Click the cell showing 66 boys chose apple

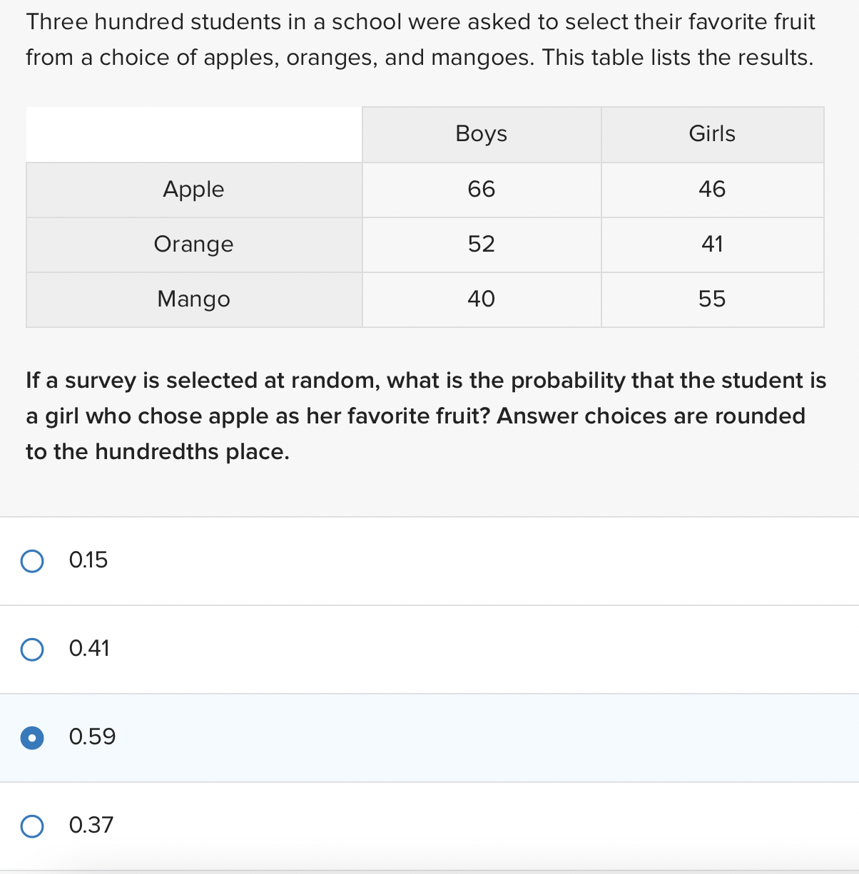pyautogui.click(x=482, y=190)
